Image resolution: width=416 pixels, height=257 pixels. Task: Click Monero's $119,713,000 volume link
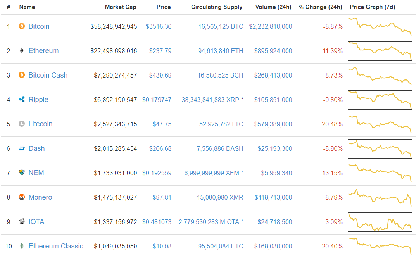point(273,197)
